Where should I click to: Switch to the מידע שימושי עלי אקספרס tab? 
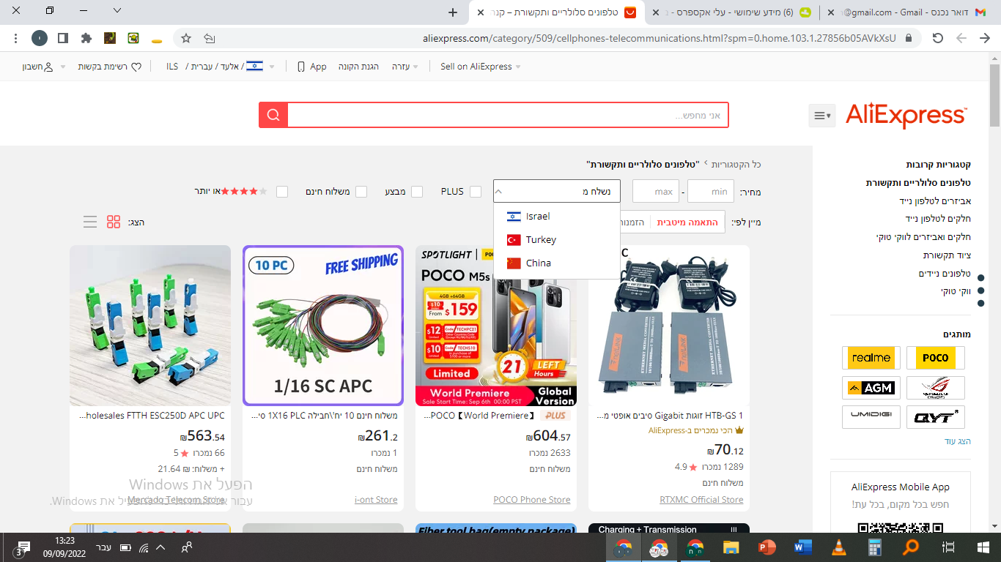click(x=733, y=12)
